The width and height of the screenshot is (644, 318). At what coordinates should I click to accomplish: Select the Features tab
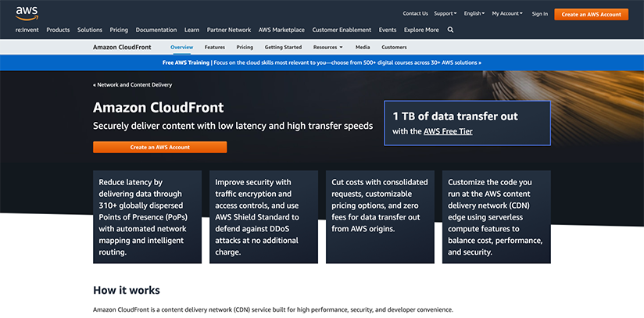click(x=215, y=47)
